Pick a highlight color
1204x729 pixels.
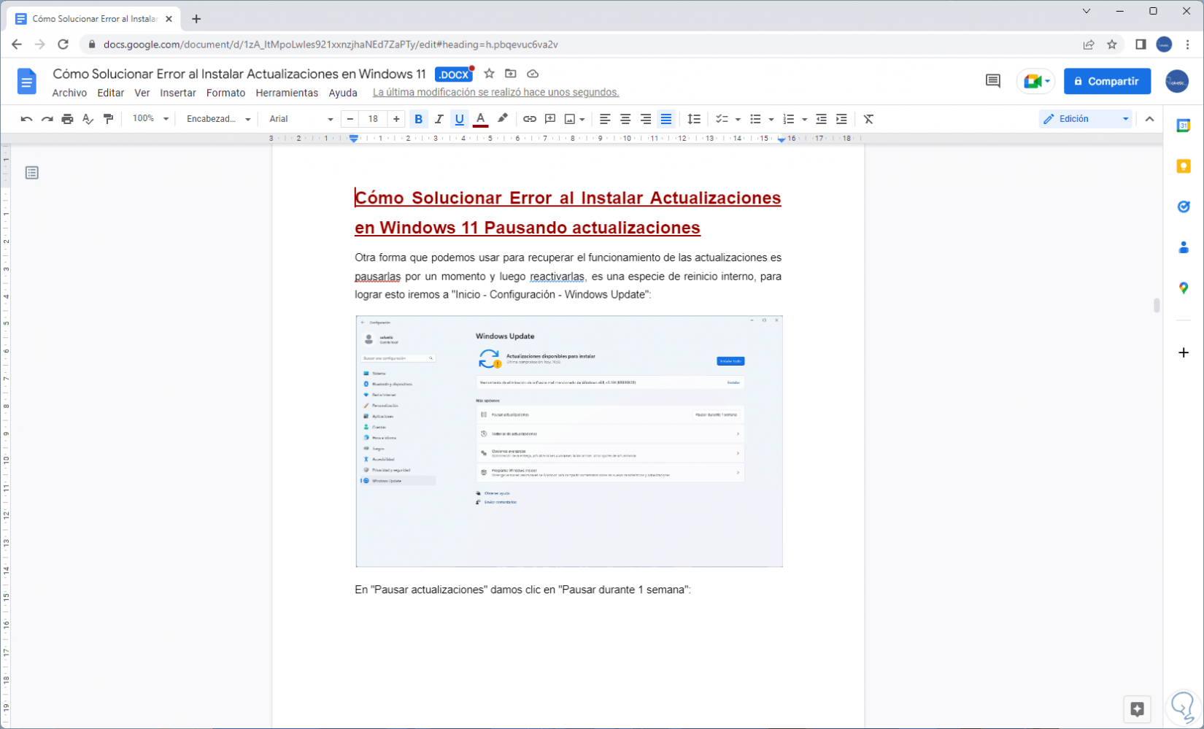click(502, 119)
